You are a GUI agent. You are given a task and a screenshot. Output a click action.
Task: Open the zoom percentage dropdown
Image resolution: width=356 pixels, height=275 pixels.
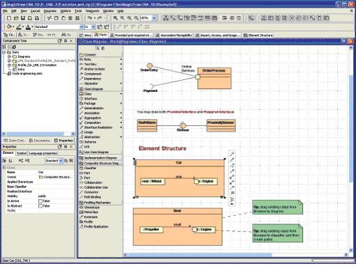(x=154, y=18)
